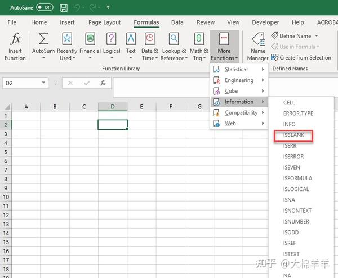Expand the Web submenu

coord(239,124)
